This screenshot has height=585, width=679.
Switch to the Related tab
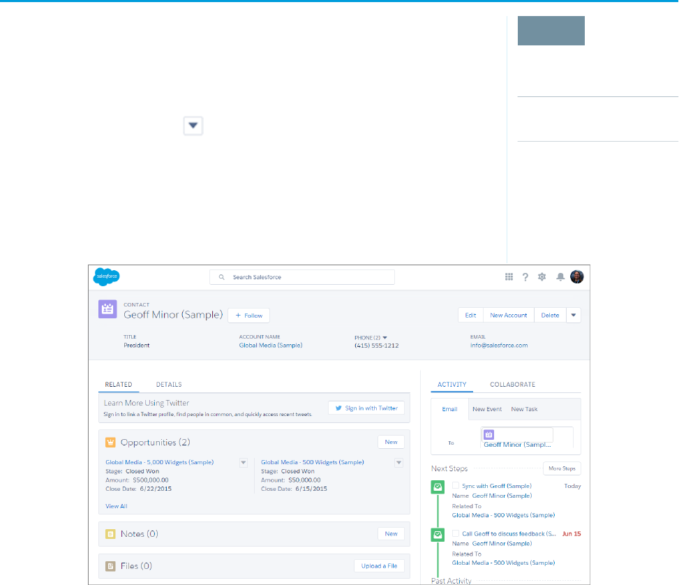click(x=119, y=385)
